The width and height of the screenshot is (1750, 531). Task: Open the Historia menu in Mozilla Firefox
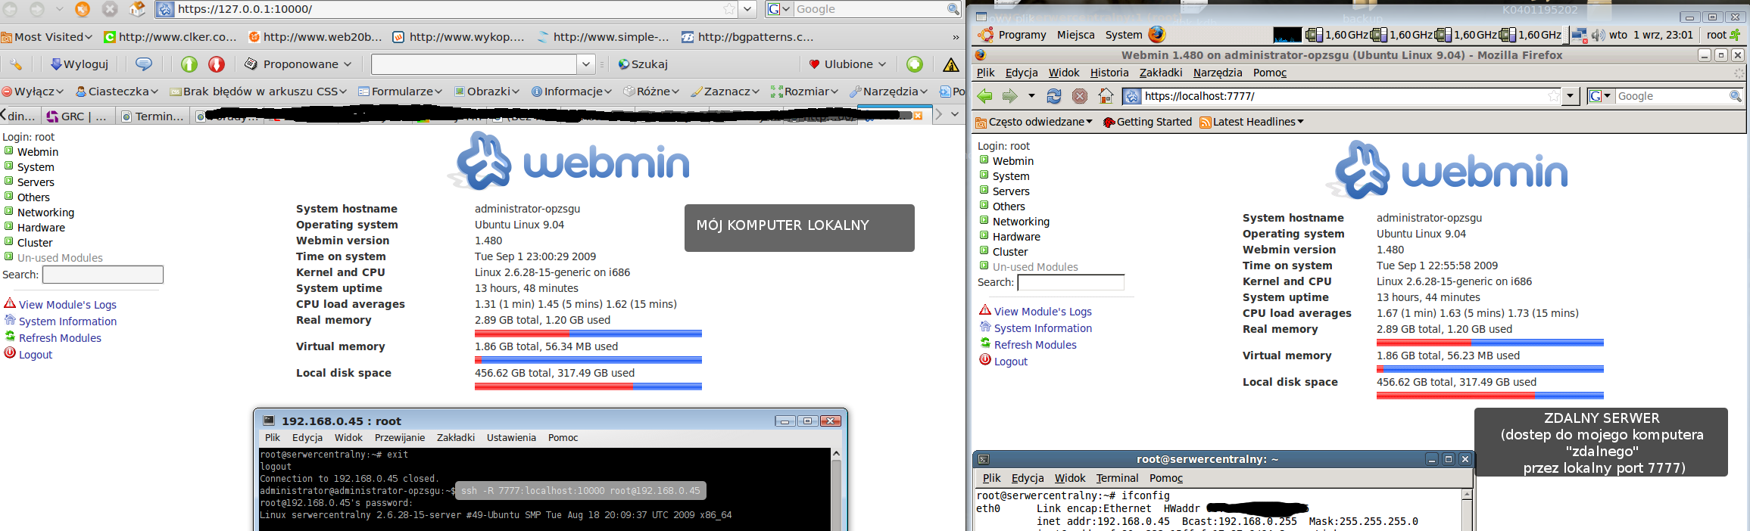[1109, 73]
